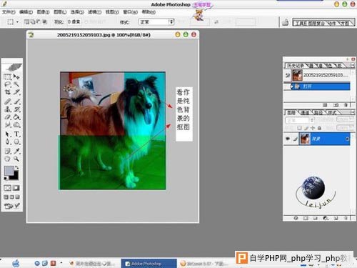Select the Rectangular Marquee tool in toolbox
This screenshot has height=268, width=357.
tap(8, 77)
